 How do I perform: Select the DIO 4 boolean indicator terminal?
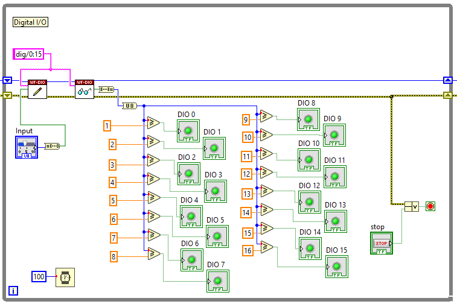click(x=191, y=217)
